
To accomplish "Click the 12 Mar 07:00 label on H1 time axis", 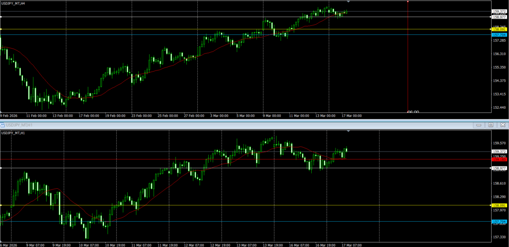I will pos(193,245).
